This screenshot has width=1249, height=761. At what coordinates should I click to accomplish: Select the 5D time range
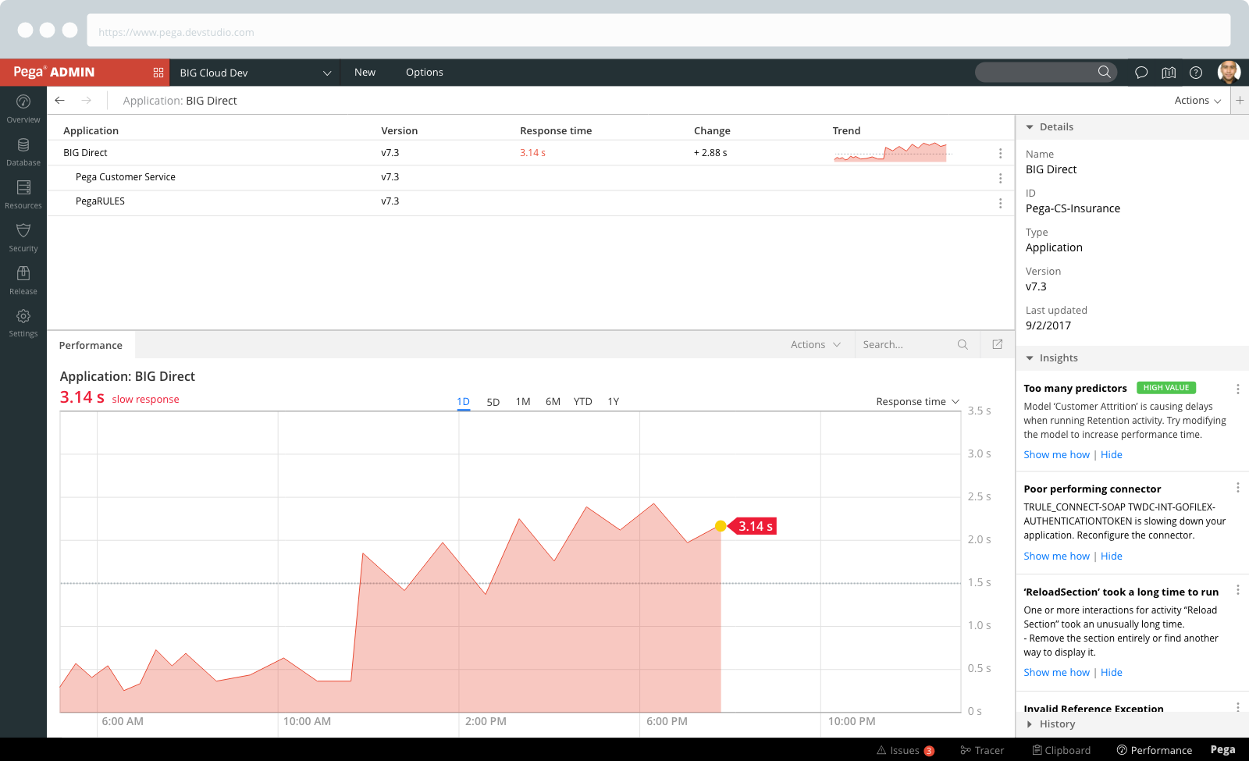[x=493, y=402]
